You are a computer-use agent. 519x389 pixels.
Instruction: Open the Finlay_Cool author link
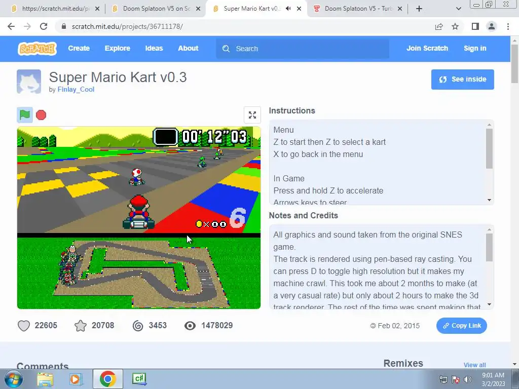tap(76, 89)
